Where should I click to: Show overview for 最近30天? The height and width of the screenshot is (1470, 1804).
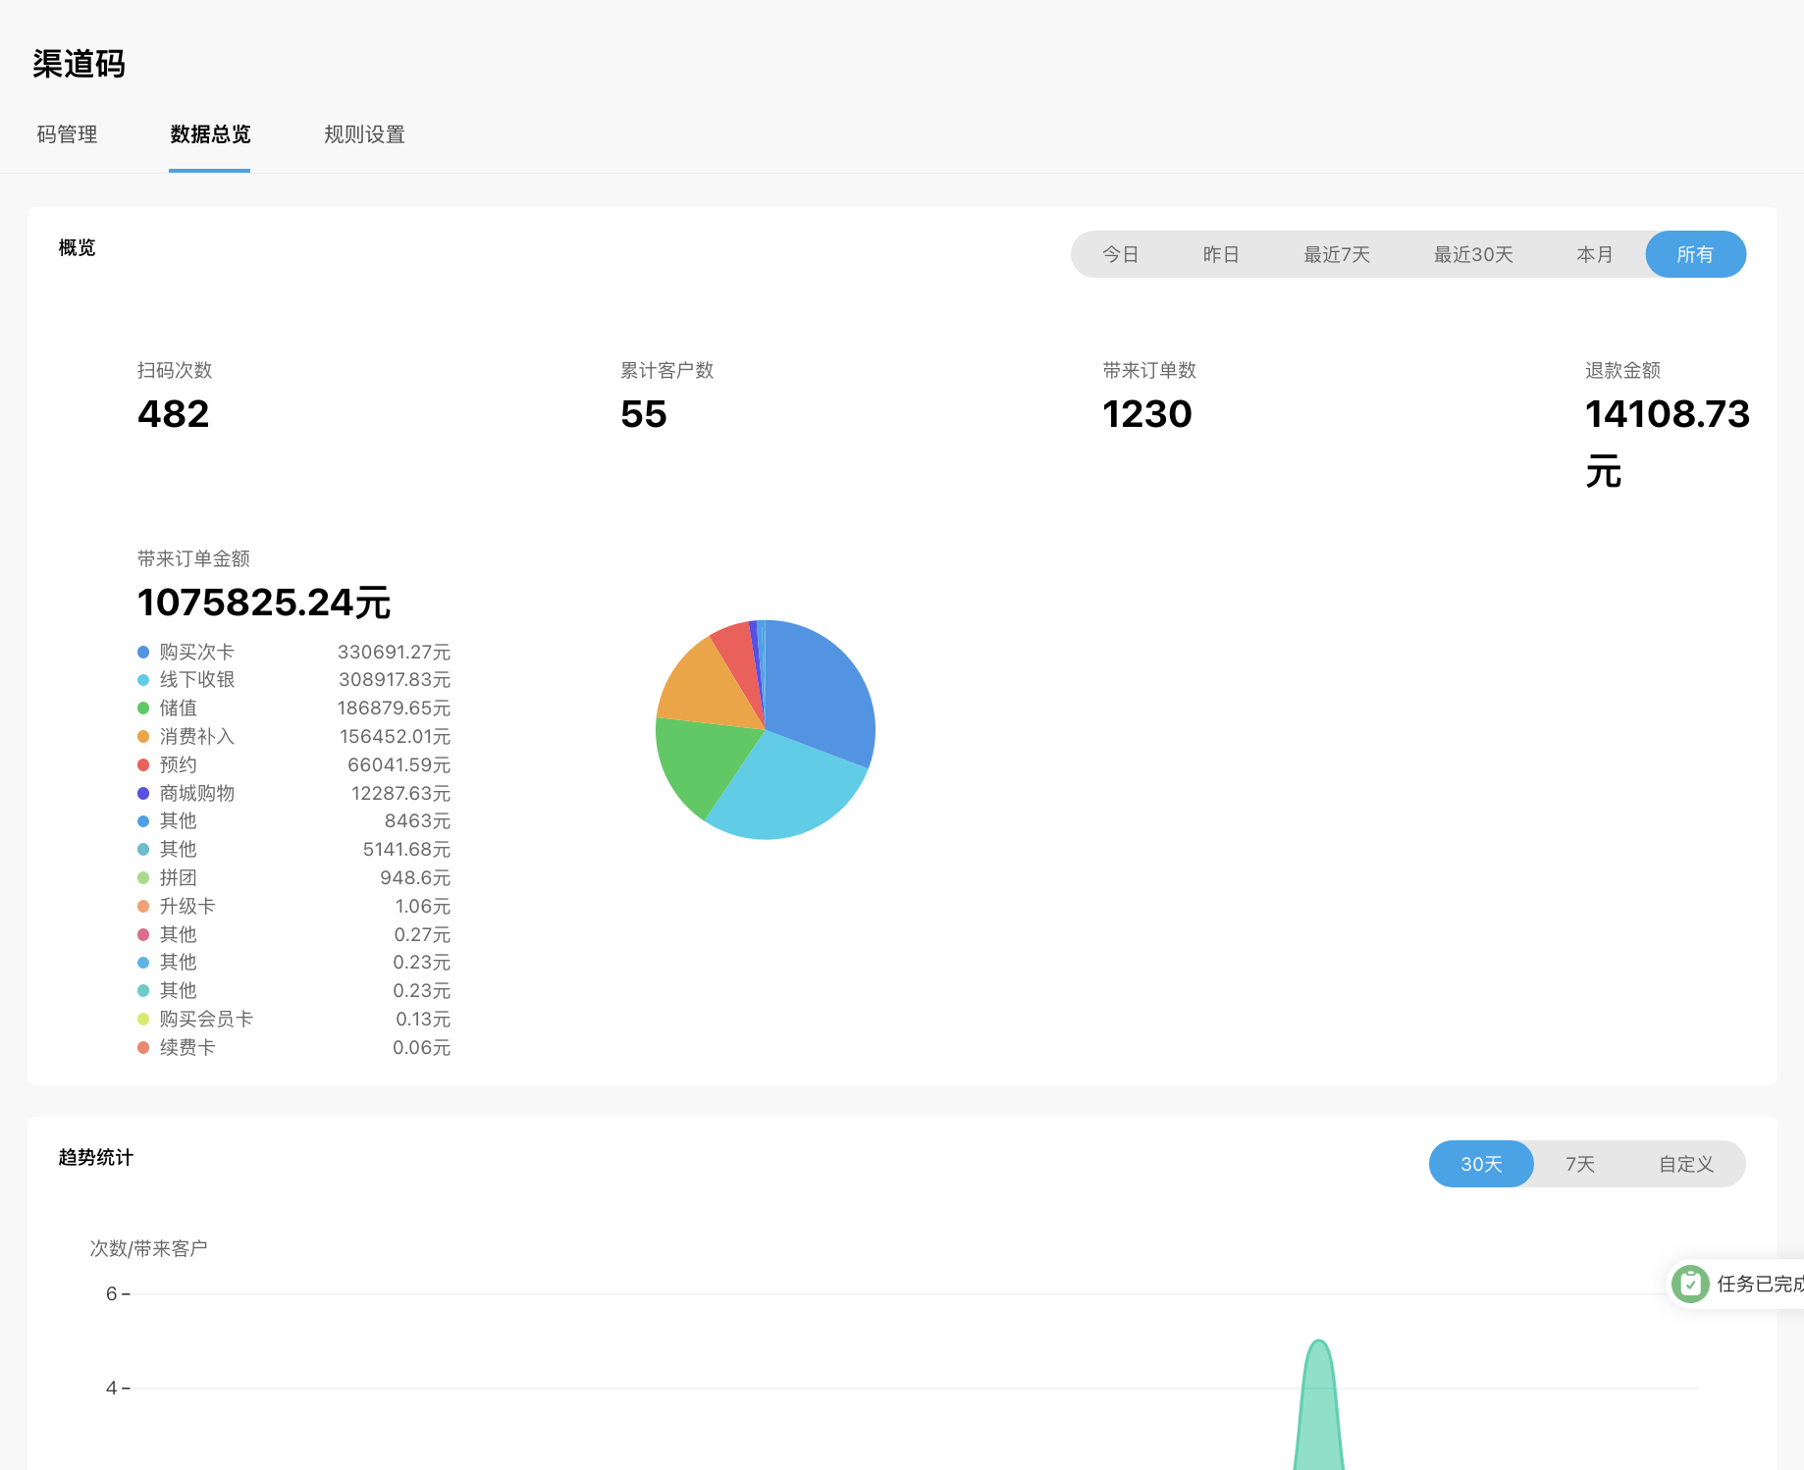1472,254
